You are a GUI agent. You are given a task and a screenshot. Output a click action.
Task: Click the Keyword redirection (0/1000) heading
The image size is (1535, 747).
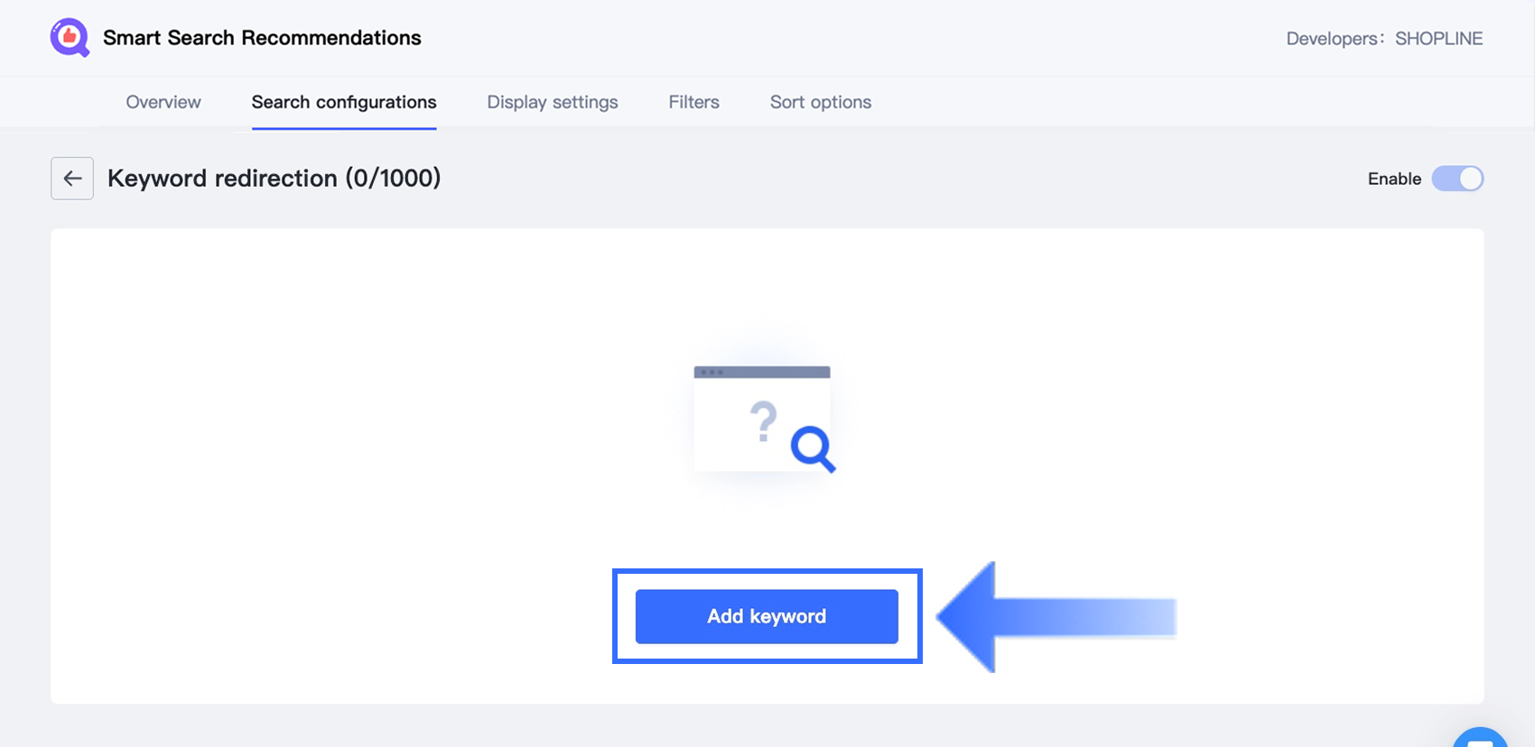(274, 179)
